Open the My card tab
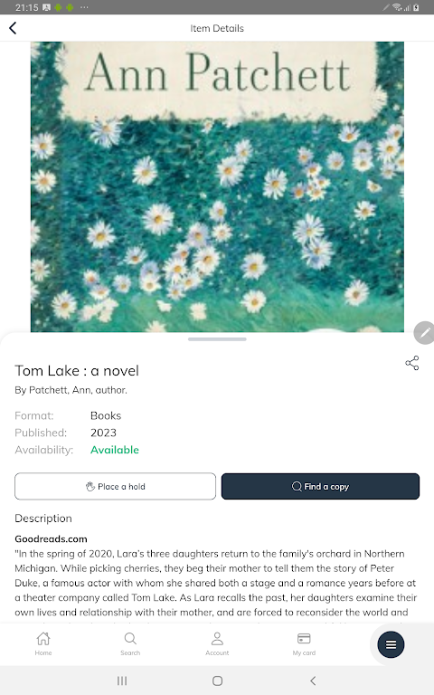 [304, 644]
